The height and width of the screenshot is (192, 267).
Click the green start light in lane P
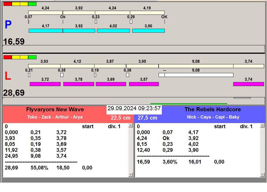tap(32, 4)
